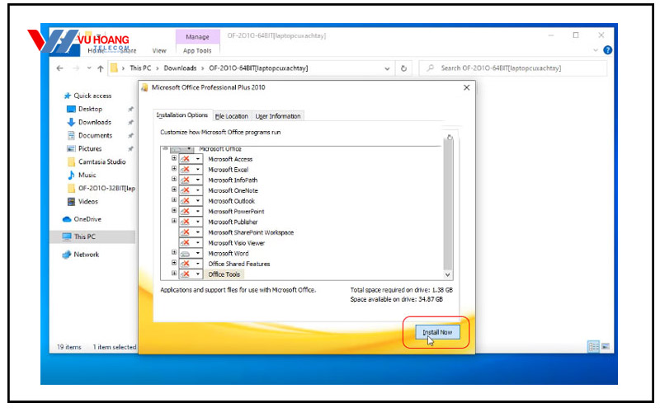660x412 pixels.
Task: Expand the Office Shared Features node
Action: [174, 264]
